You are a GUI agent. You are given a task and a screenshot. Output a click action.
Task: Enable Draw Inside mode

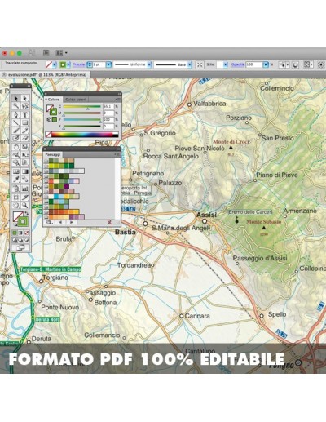(26, 240)
